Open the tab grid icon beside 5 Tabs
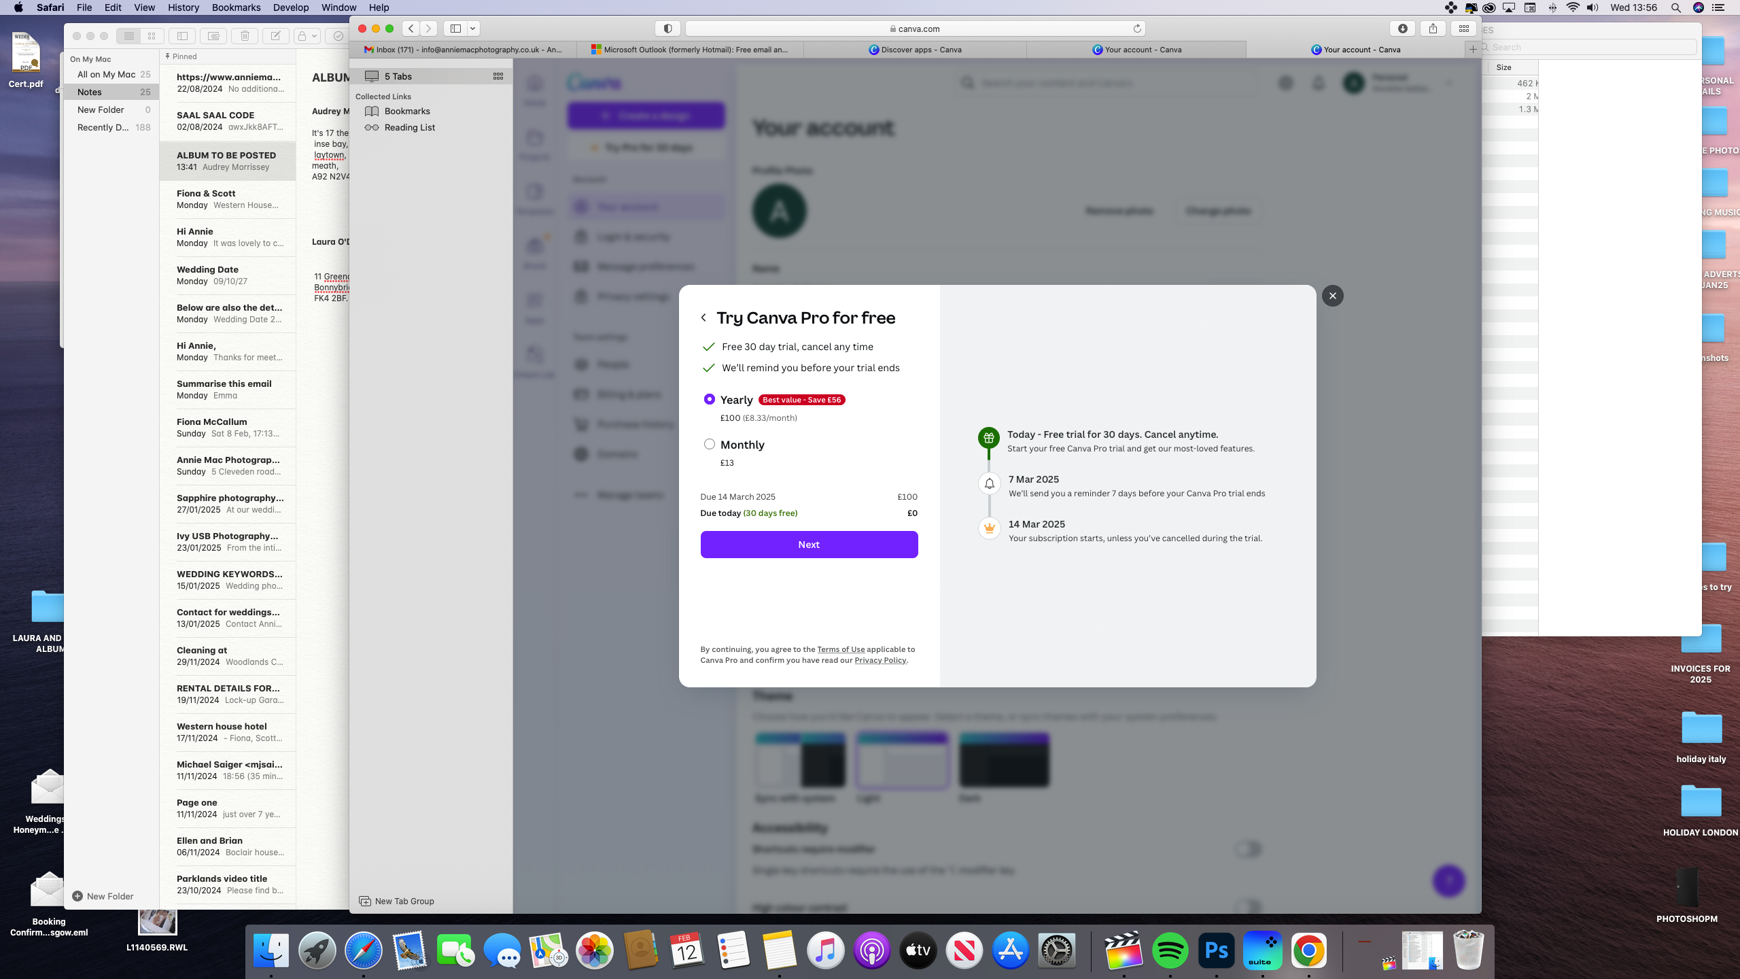Screen dimensions: 1740x979 point(498,76)
